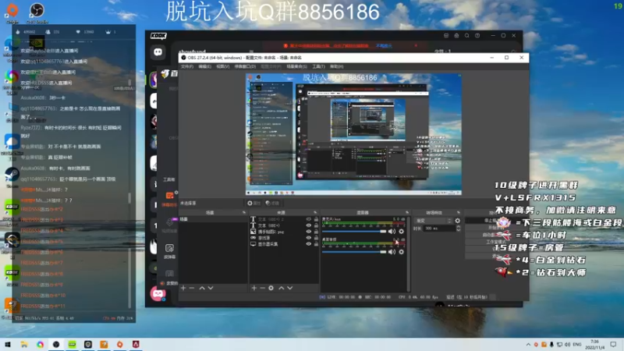Image resolution: width=624 pixels, height=351 pixels.
Task: Open OBS Studio desktop shortcut
Action: [37, 12]
